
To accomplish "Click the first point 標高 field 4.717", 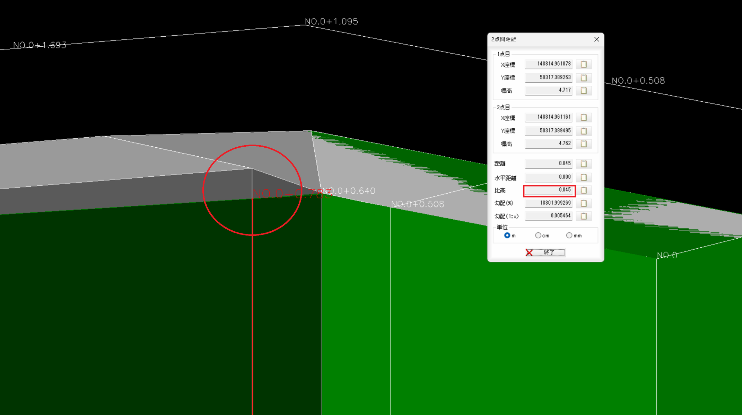I will (549, 90).
